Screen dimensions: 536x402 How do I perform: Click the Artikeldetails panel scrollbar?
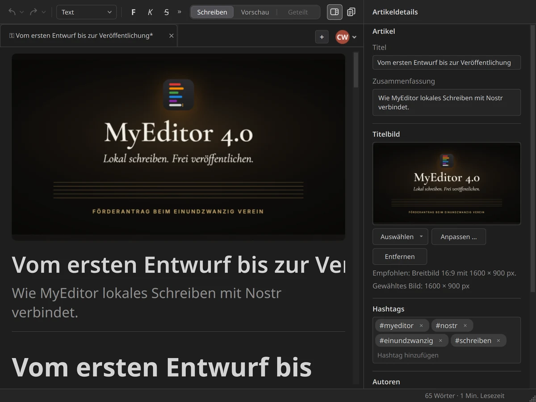tap(532, 159)
